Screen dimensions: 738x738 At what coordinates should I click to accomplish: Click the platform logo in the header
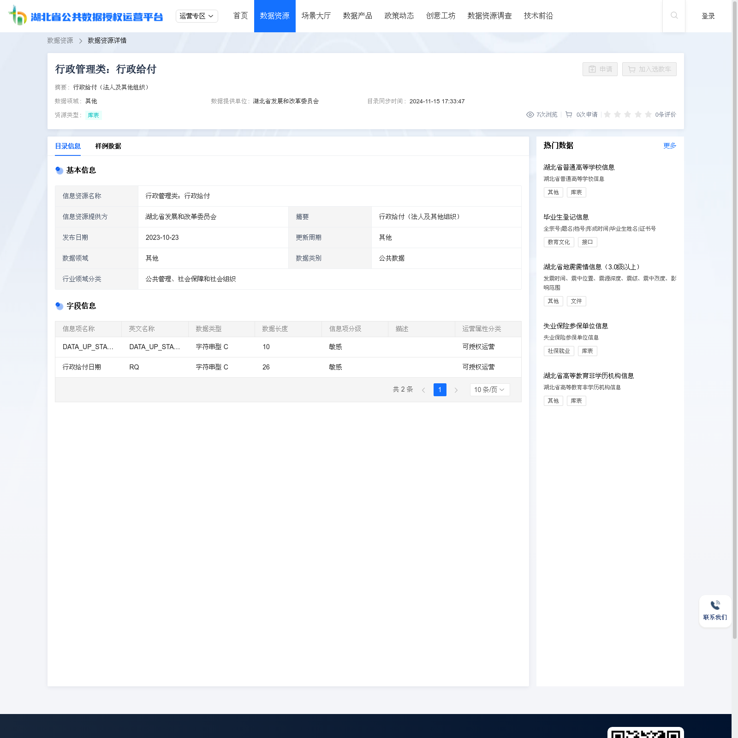pyautogui.click(x=86, y=16)
